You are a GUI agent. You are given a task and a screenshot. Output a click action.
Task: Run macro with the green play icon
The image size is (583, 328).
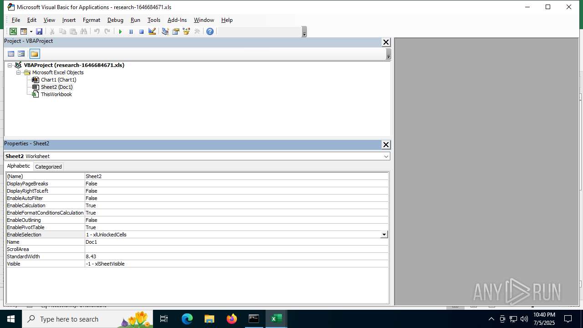click(120, 31)
